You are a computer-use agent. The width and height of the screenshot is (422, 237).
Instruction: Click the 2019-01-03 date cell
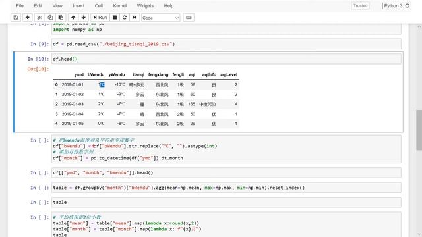[x=73, y=104]
